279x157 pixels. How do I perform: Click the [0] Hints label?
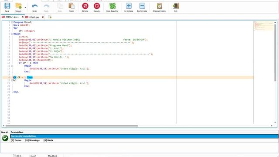tap(48, 140)
